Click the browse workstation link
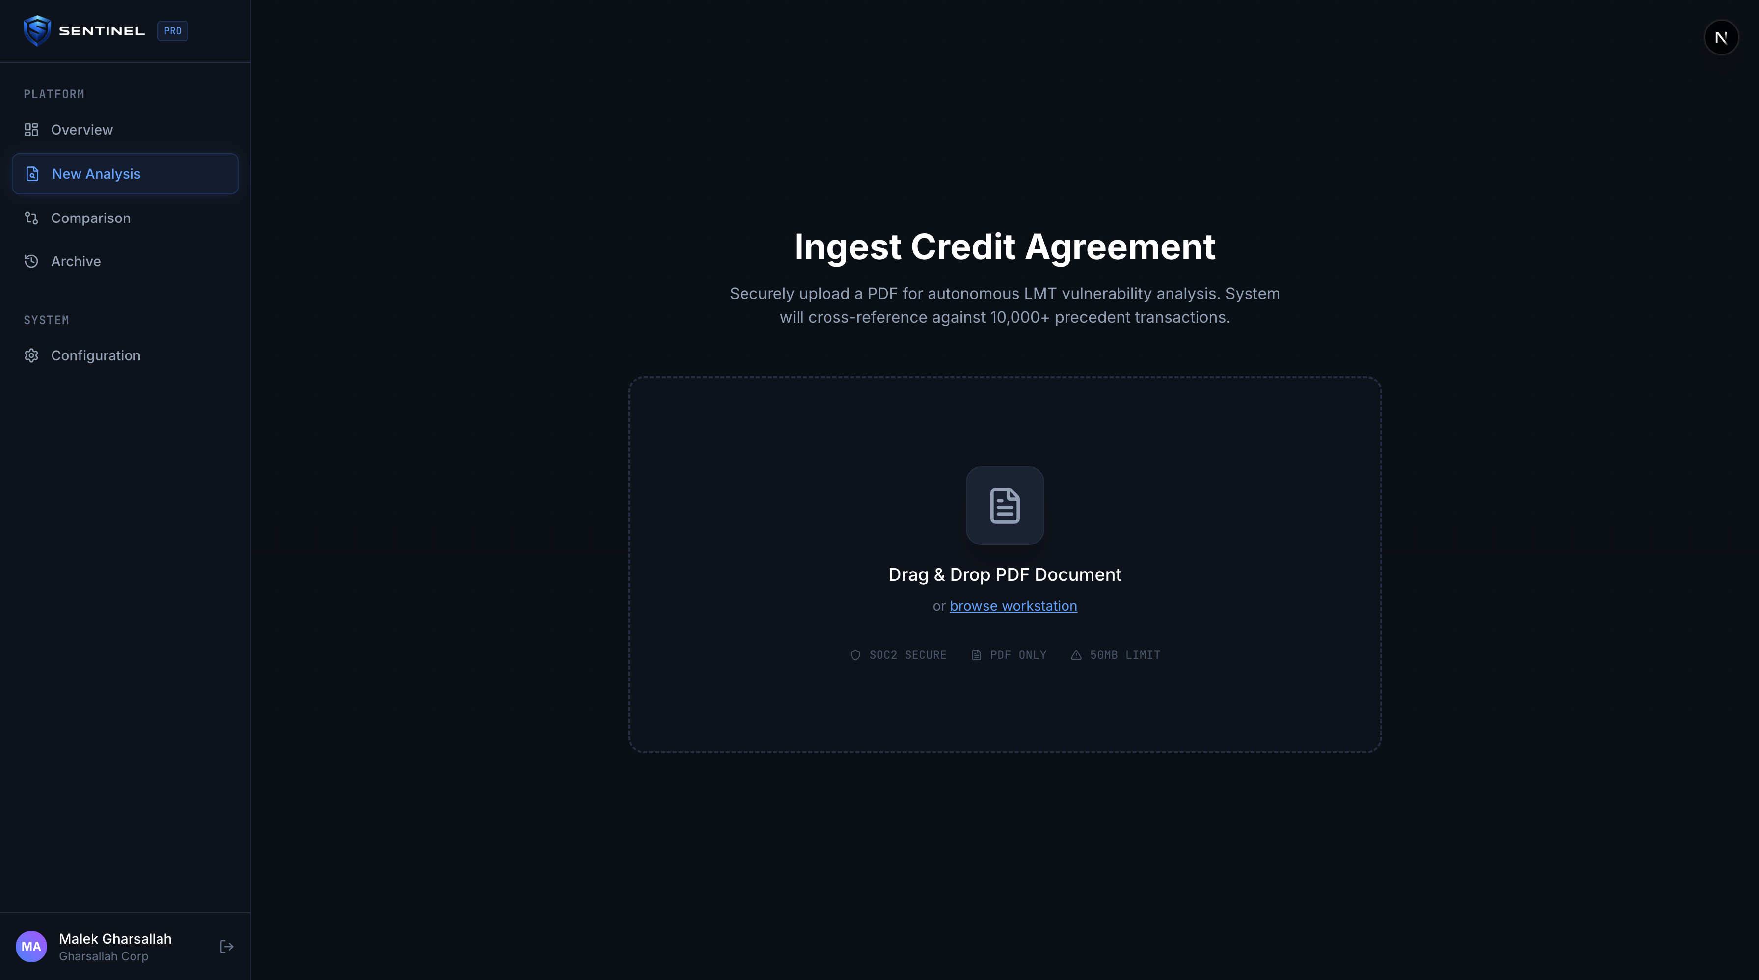Viewport: 1759px width, 980px height. tap(1013, 606)
